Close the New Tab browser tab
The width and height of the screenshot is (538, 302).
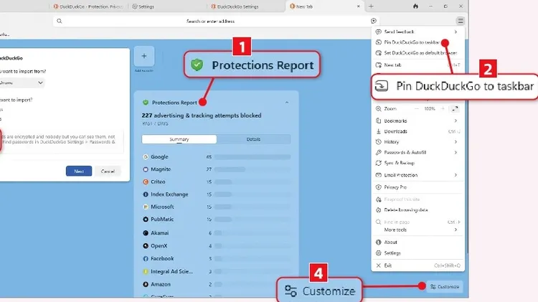pyautogui.click(x=358, y=6)
